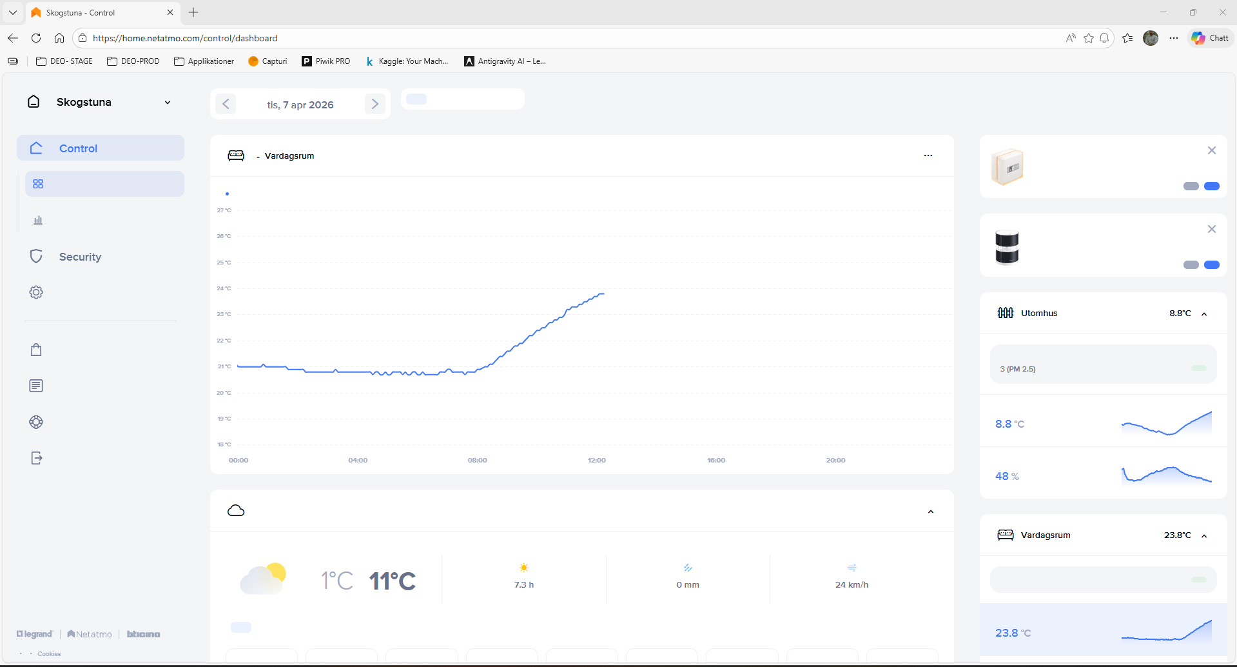
Task: Collapse the weather forecast section
Action: coord(930,512)
